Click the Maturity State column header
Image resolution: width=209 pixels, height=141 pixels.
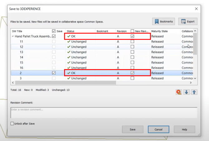[x=159, y=31]
